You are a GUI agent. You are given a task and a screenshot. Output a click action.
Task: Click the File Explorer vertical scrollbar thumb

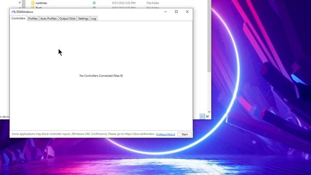coord(209,35)
